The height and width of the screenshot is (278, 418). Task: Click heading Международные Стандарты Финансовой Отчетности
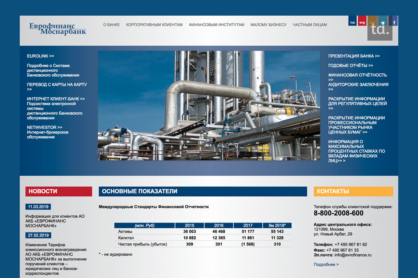click(x=153, y=207)
